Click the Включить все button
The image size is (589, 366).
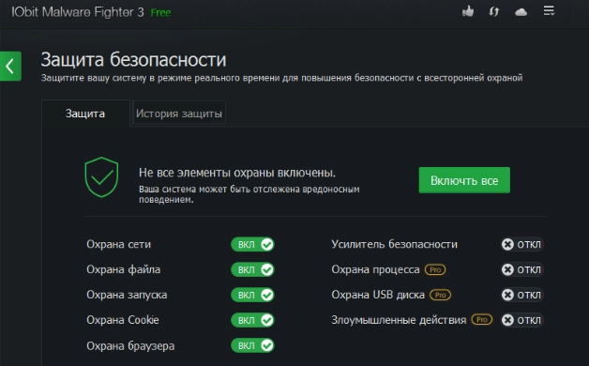tap(464, 180)
